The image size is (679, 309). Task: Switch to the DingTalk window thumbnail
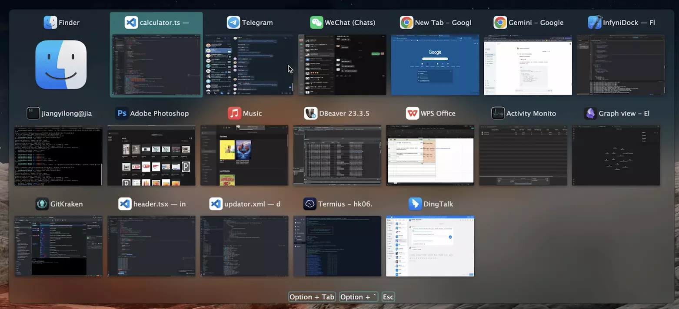point(430,246)
